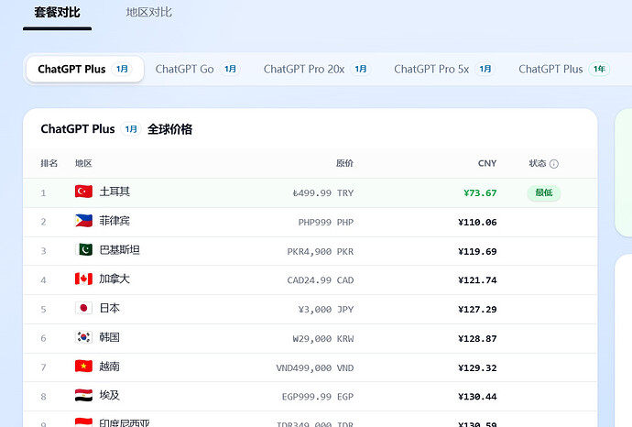Click the Egypt flag icon

84,395
